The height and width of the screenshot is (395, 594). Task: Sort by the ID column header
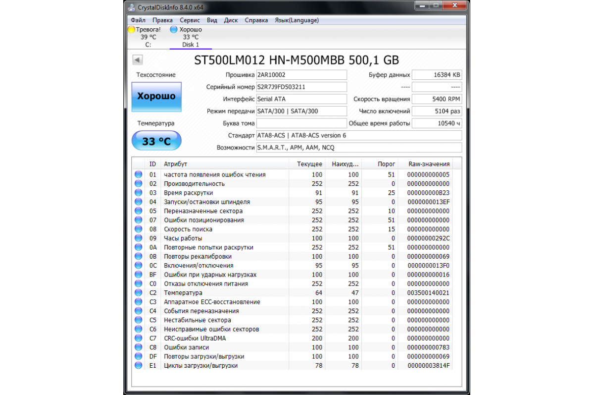153,164
